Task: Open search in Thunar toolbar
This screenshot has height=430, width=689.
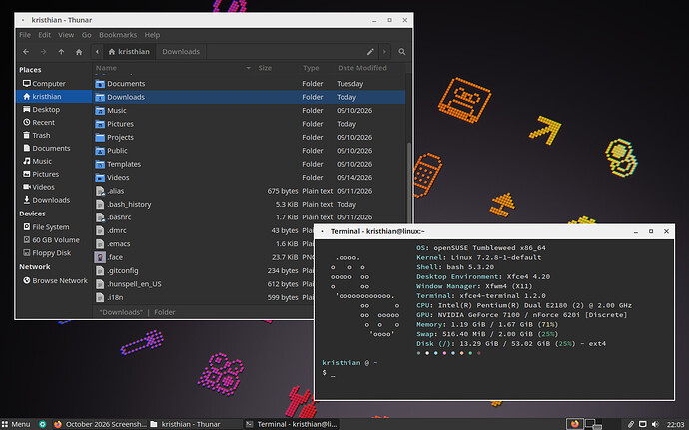Action: (402, 52)
